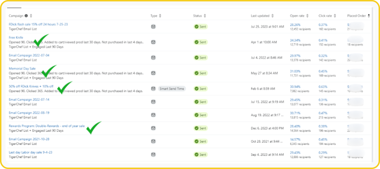Click the info icon beside the Campaign header
Screen dimensions: 380x169
26,16
